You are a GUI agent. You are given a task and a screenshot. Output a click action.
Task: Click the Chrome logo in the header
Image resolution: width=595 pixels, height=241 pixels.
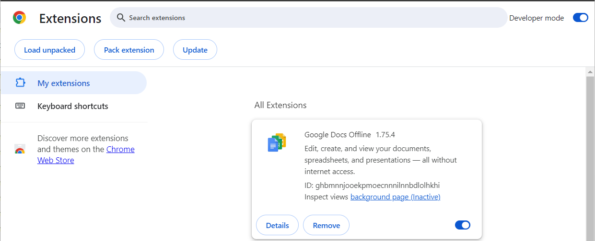19,18
